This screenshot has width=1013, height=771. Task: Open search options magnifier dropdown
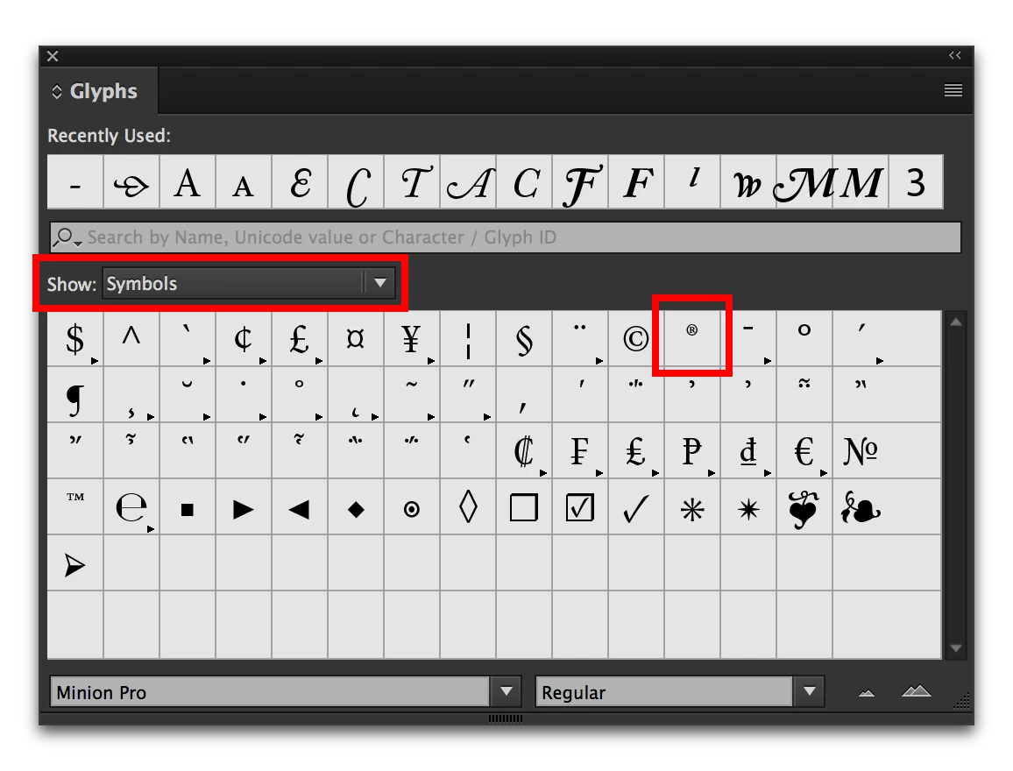(x=67, y=237)
